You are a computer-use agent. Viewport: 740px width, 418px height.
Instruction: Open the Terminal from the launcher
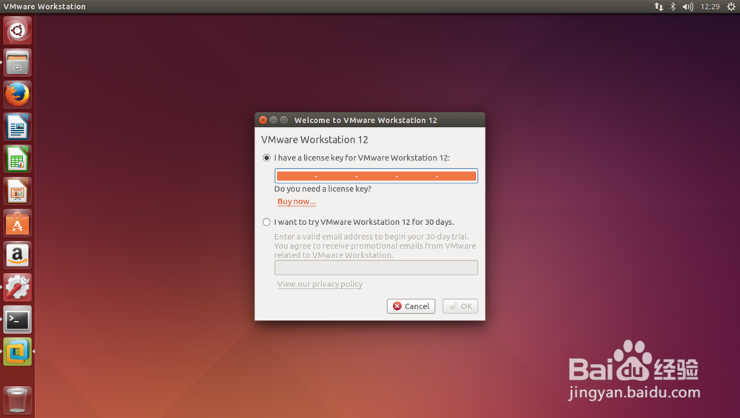18,320
